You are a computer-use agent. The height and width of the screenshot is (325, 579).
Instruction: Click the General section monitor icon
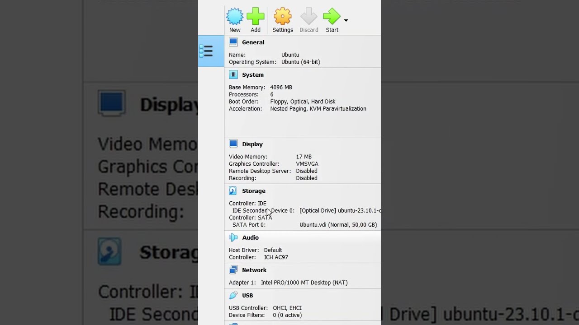pos(233,42)
